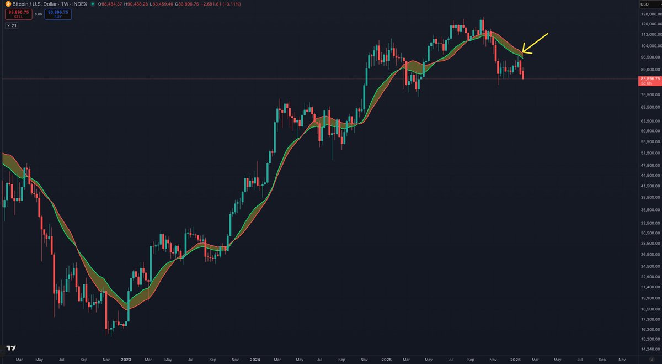Click the 47,500.00 price axis label
662x364 pixels.
[649, 165]
